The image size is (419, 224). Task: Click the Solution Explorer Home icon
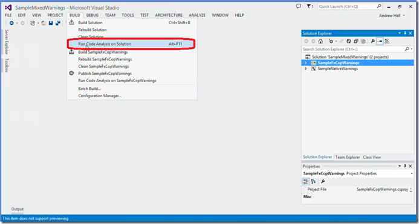320,42
